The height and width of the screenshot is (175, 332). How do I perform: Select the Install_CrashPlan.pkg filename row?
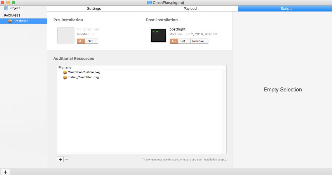point(83,77)
